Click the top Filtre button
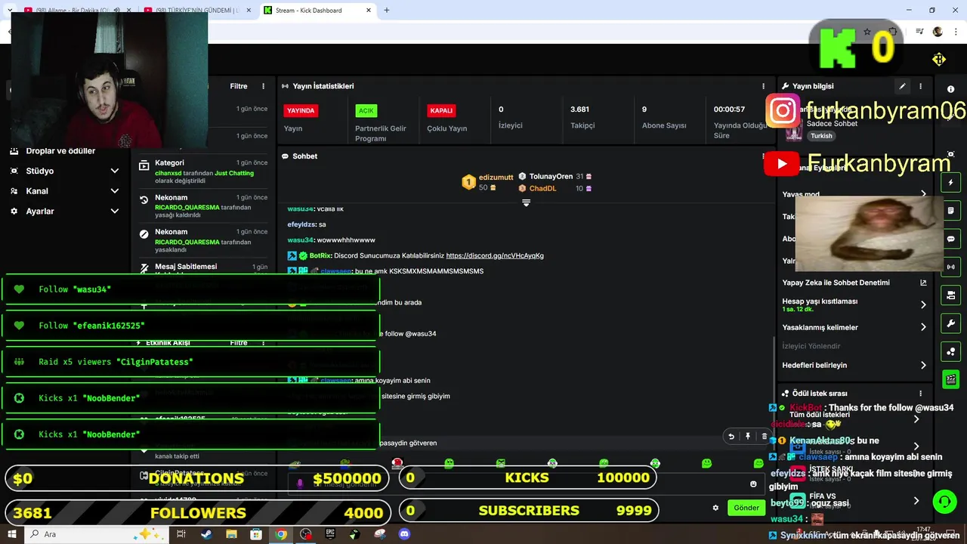Viewport: 967px width, 544px height. 239,86
